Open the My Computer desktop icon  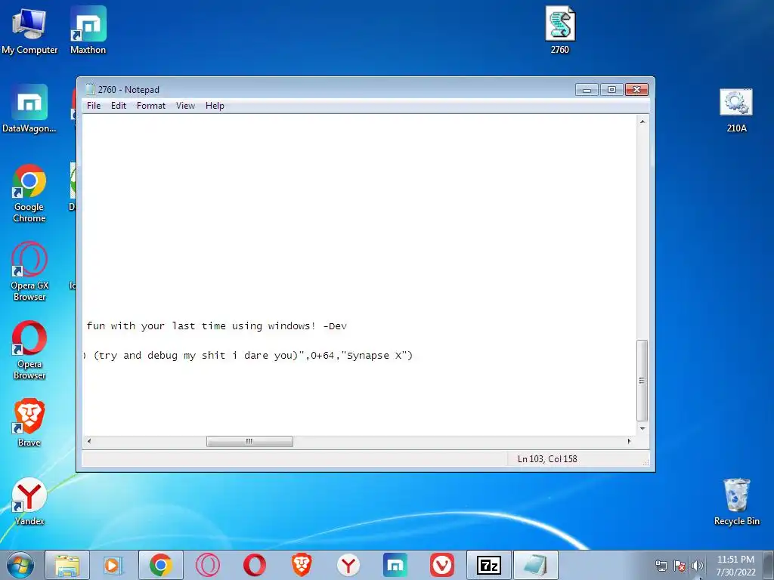29,29
